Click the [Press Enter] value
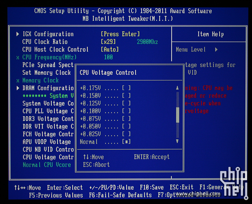 121,34
